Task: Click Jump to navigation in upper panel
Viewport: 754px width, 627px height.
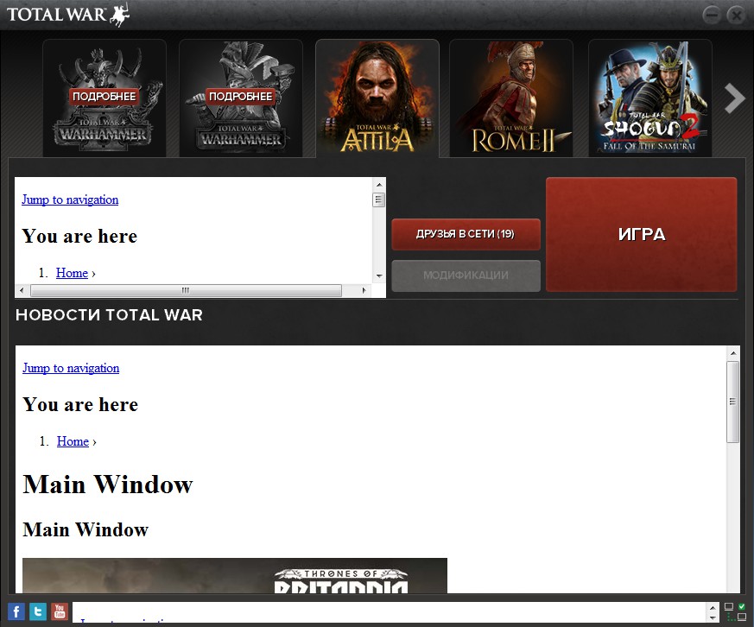Action: pyautogui.click(x=70, y=199)
